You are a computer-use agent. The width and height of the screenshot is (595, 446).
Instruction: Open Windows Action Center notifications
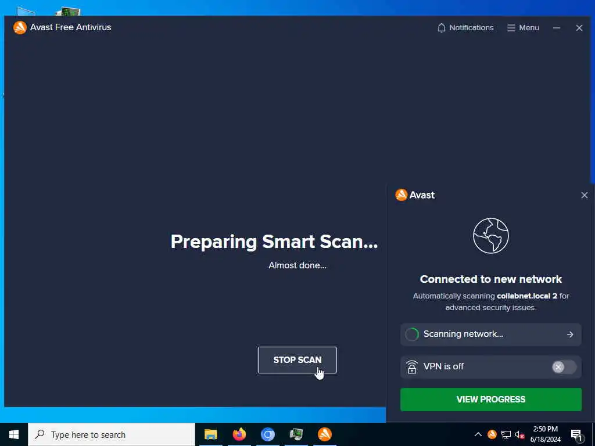(576, 434)
